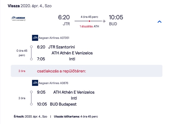Click the 6:20 JTR departure time summary

pyautogui.click(x=64, y=20)
